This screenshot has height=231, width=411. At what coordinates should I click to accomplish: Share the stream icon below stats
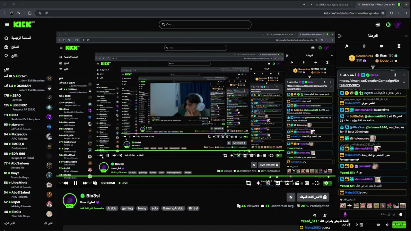point(314,215)
